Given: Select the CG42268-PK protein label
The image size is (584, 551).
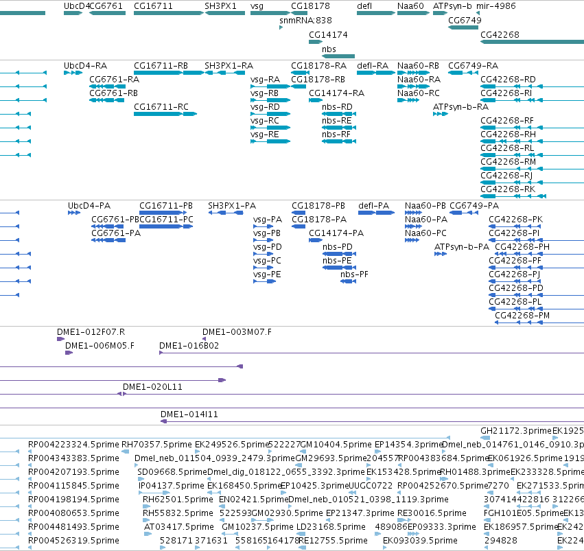Looking at the screenshot, I should [x=516, y=220].
